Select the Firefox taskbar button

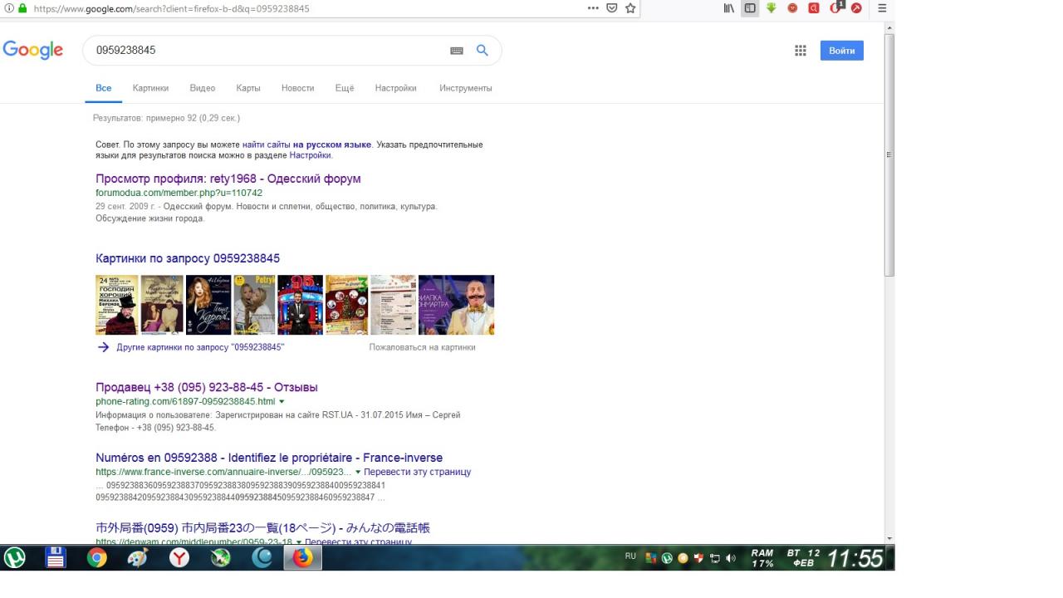(302, 558)
